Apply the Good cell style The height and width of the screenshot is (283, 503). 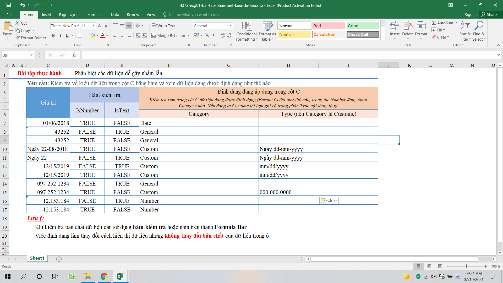click(x=363, y=26)
